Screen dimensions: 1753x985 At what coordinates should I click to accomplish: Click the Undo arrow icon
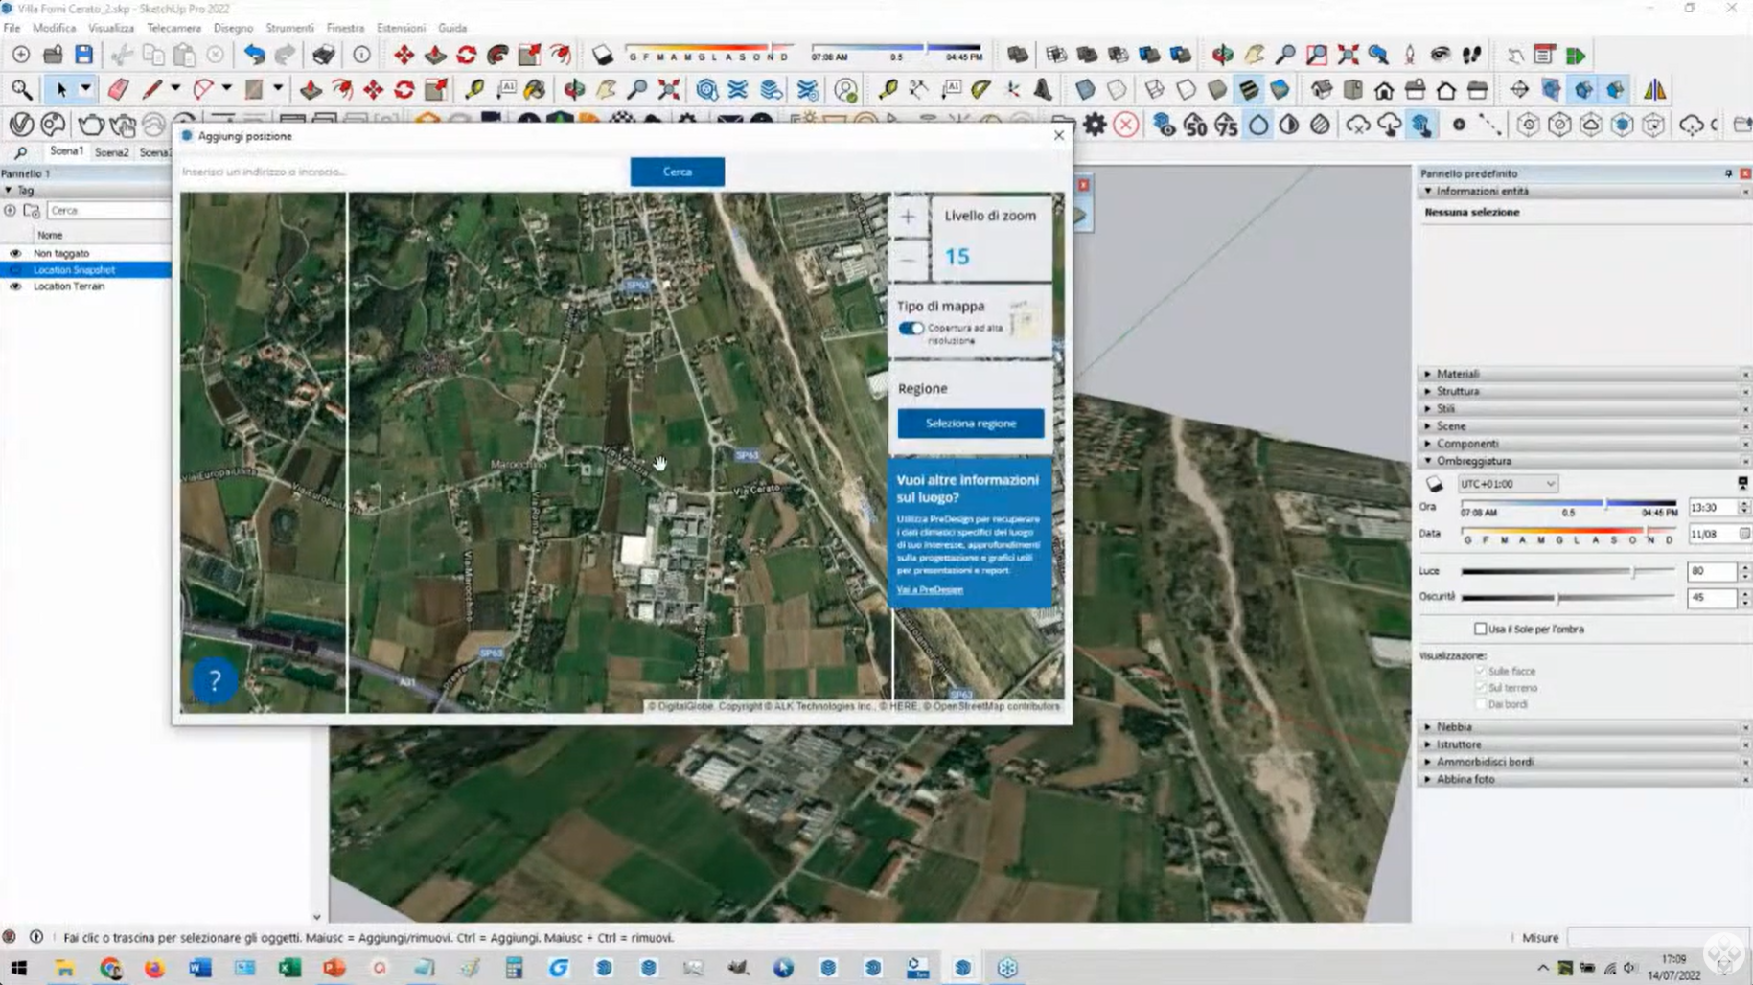click(x=254, y=55)
